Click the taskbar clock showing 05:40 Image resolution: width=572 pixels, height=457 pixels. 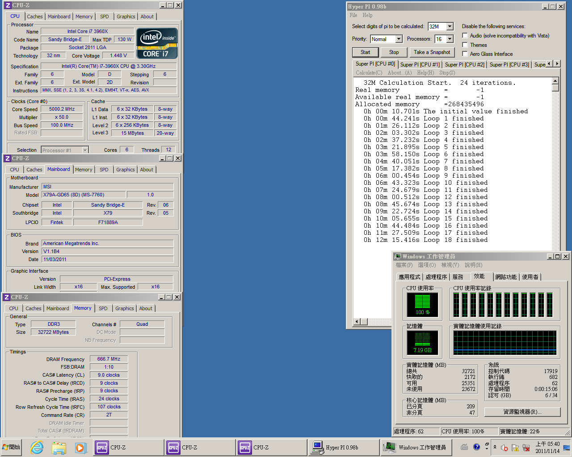point(547,447)
